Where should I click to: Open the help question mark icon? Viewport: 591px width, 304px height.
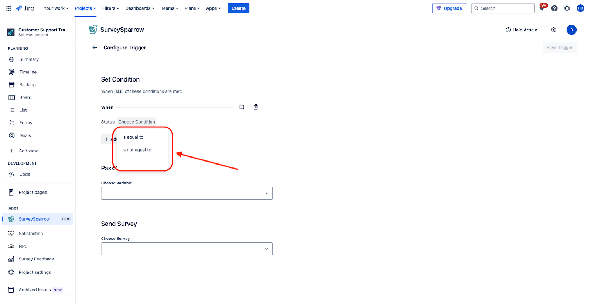point(554,8)
